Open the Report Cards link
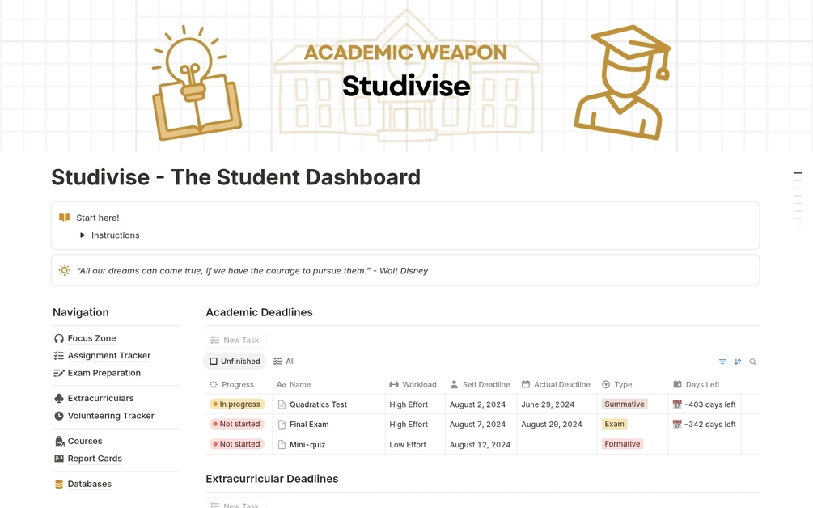This screenshot has height=508, width=813. coord(95,459)
